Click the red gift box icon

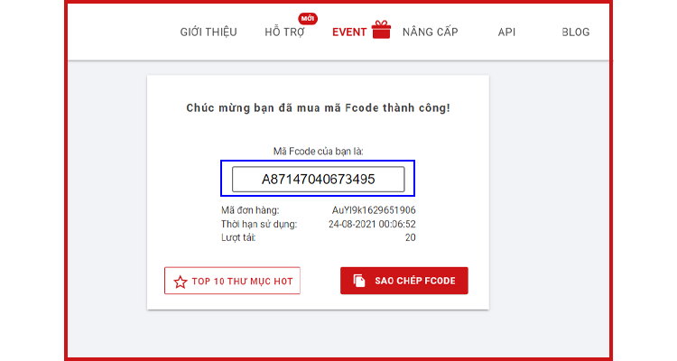[x=381, y=30]
